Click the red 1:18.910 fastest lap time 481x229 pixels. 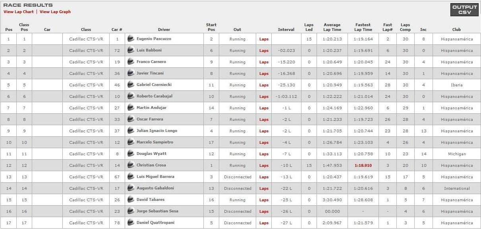363,166
